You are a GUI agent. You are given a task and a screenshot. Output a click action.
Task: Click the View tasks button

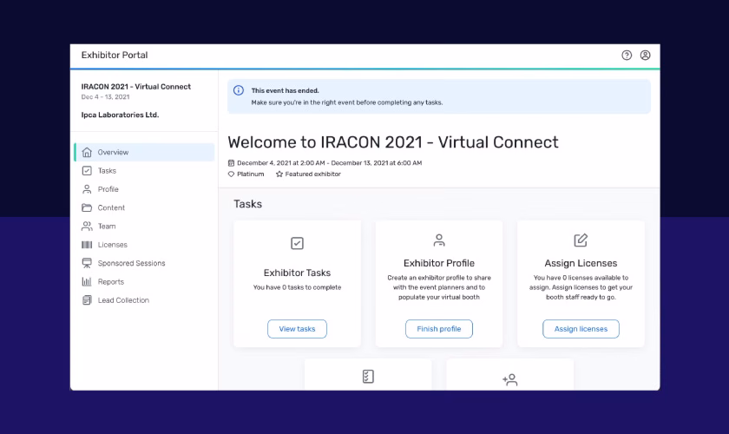point(297,329)
